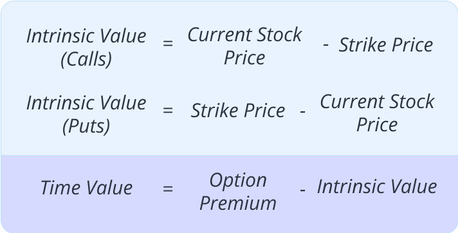Click the minus sign in the Puts row

pos(302,112)
